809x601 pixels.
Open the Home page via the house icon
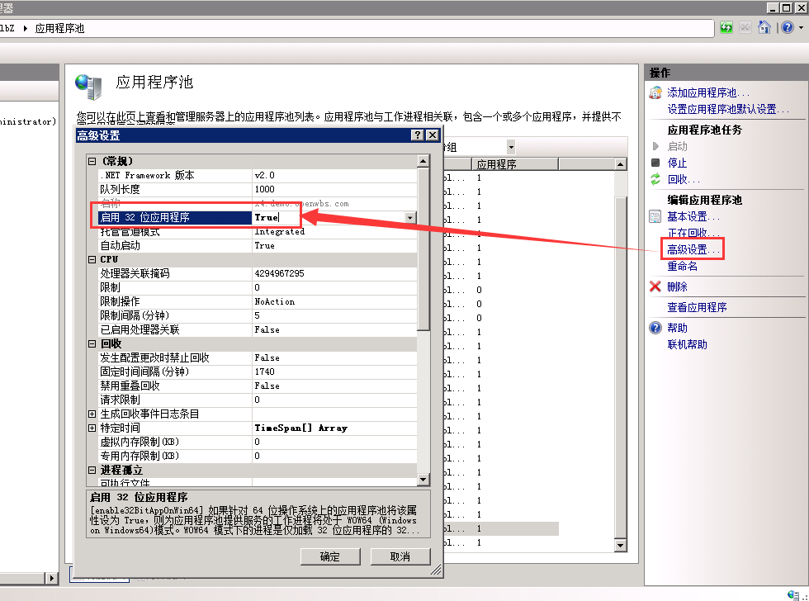[764, 27]
